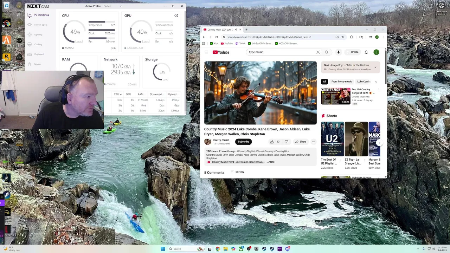Mute the Country Music browser tab
Image resolution: width=450 pixels, height=253 pixels.
pos(236,30)
